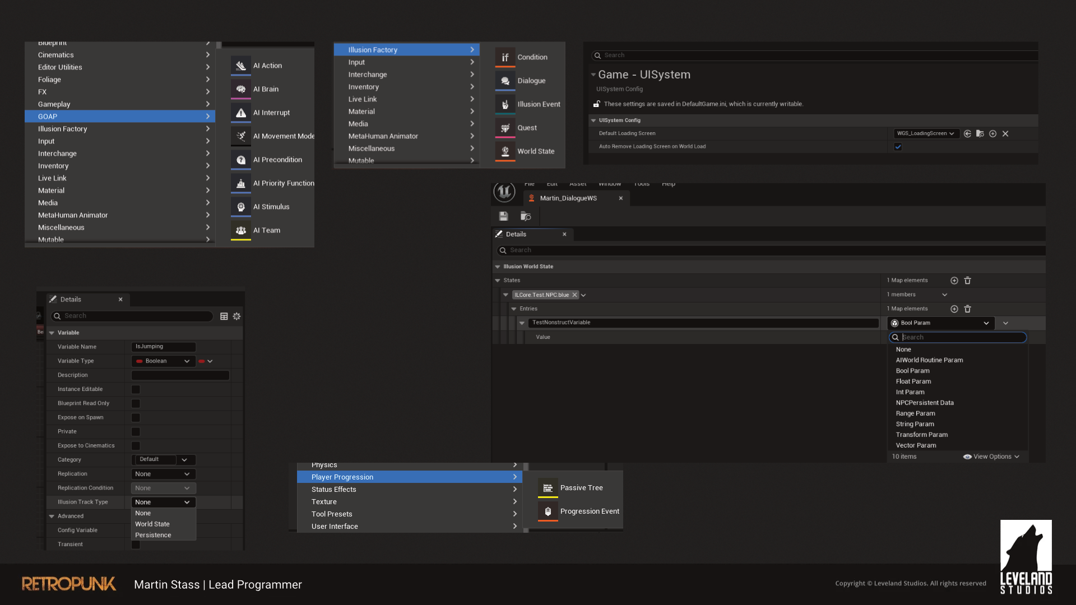Click the AI Brain asset icon
1076x605 pixels.
[241, 89]
